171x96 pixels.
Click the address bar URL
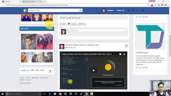(x=40, y=5)
